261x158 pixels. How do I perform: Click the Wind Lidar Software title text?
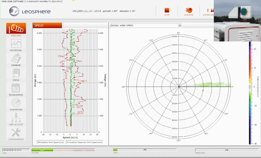(32, 1)
